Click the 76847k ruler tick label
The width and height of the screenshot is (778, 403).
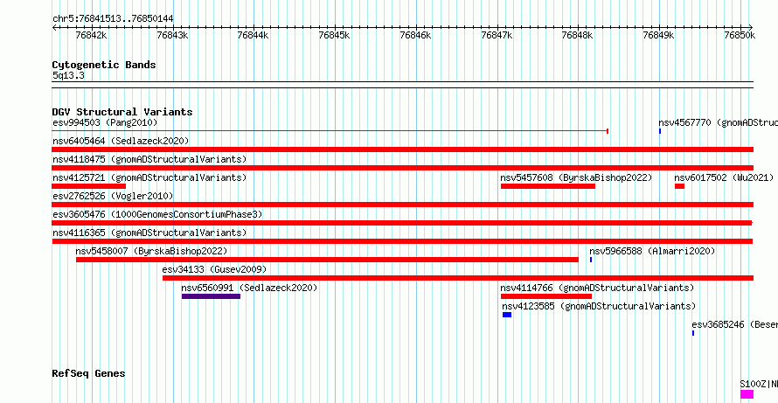click(497, 35)
